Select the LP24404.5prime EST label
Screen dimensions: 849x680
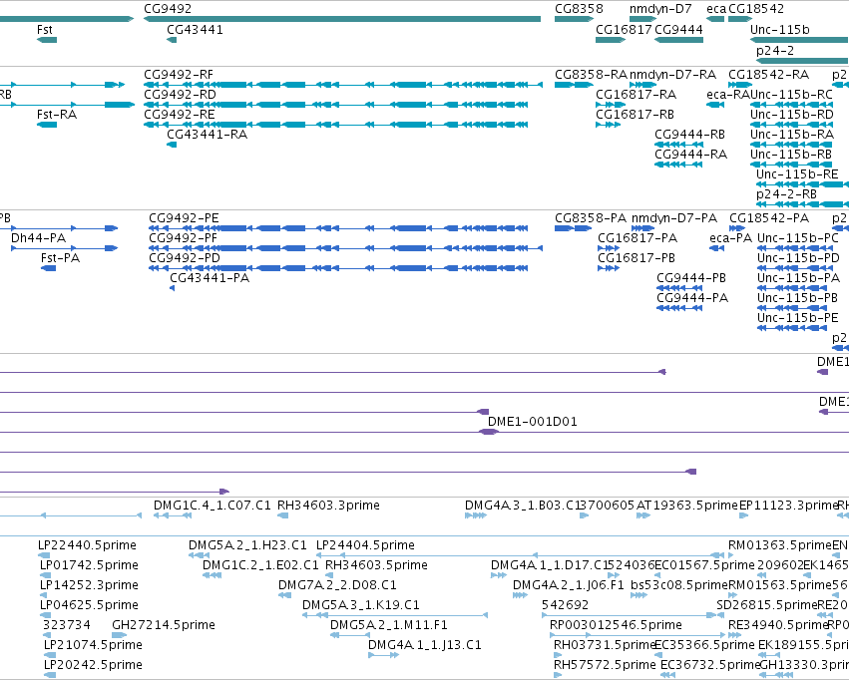[x=365, y=545]
